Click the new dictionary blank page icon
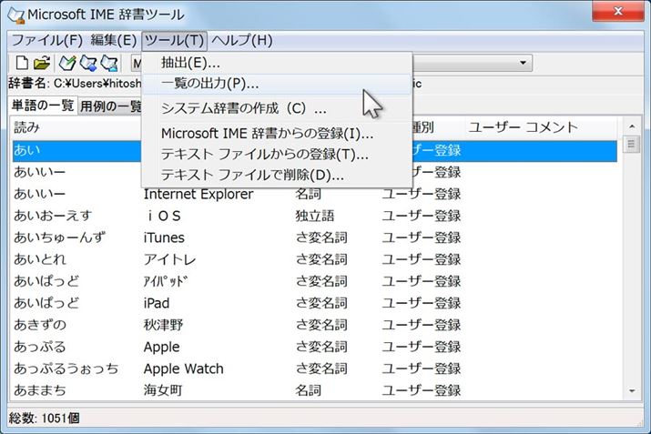Image resolution: width=651 pixels, height=434 pixels. (x=22, y=63)
